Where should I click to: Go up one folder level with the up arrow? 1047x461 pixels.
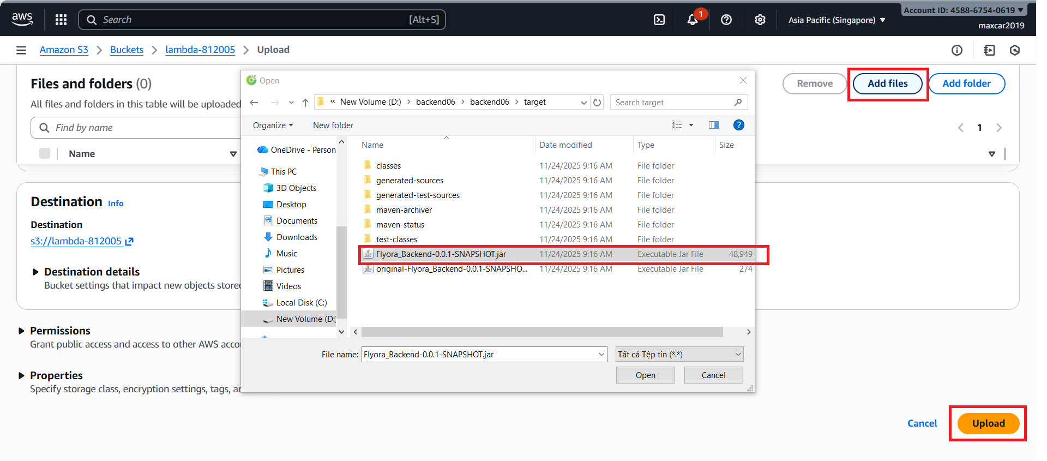[x=305, y=103]
